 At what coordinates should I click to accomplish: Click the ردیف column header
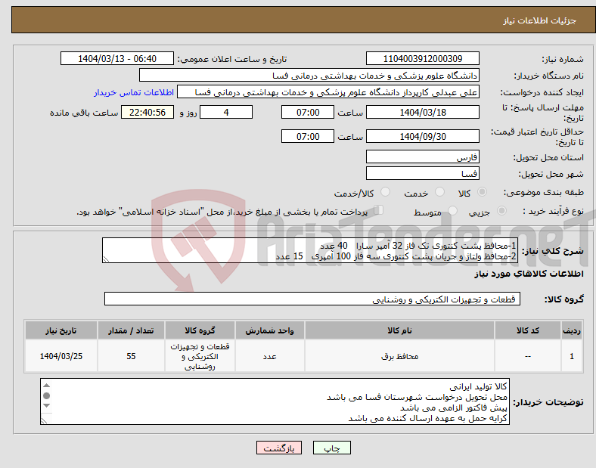coord(572,330)
